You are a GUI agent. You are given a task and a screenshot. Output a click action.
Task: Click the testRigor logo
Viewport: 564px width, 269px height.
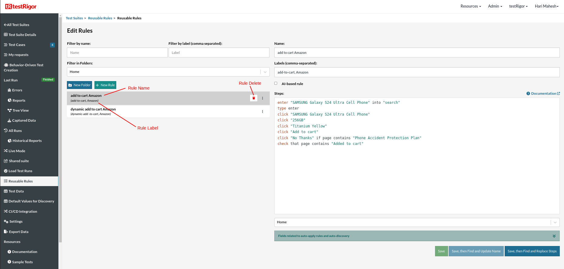click(x=21, y=7)
